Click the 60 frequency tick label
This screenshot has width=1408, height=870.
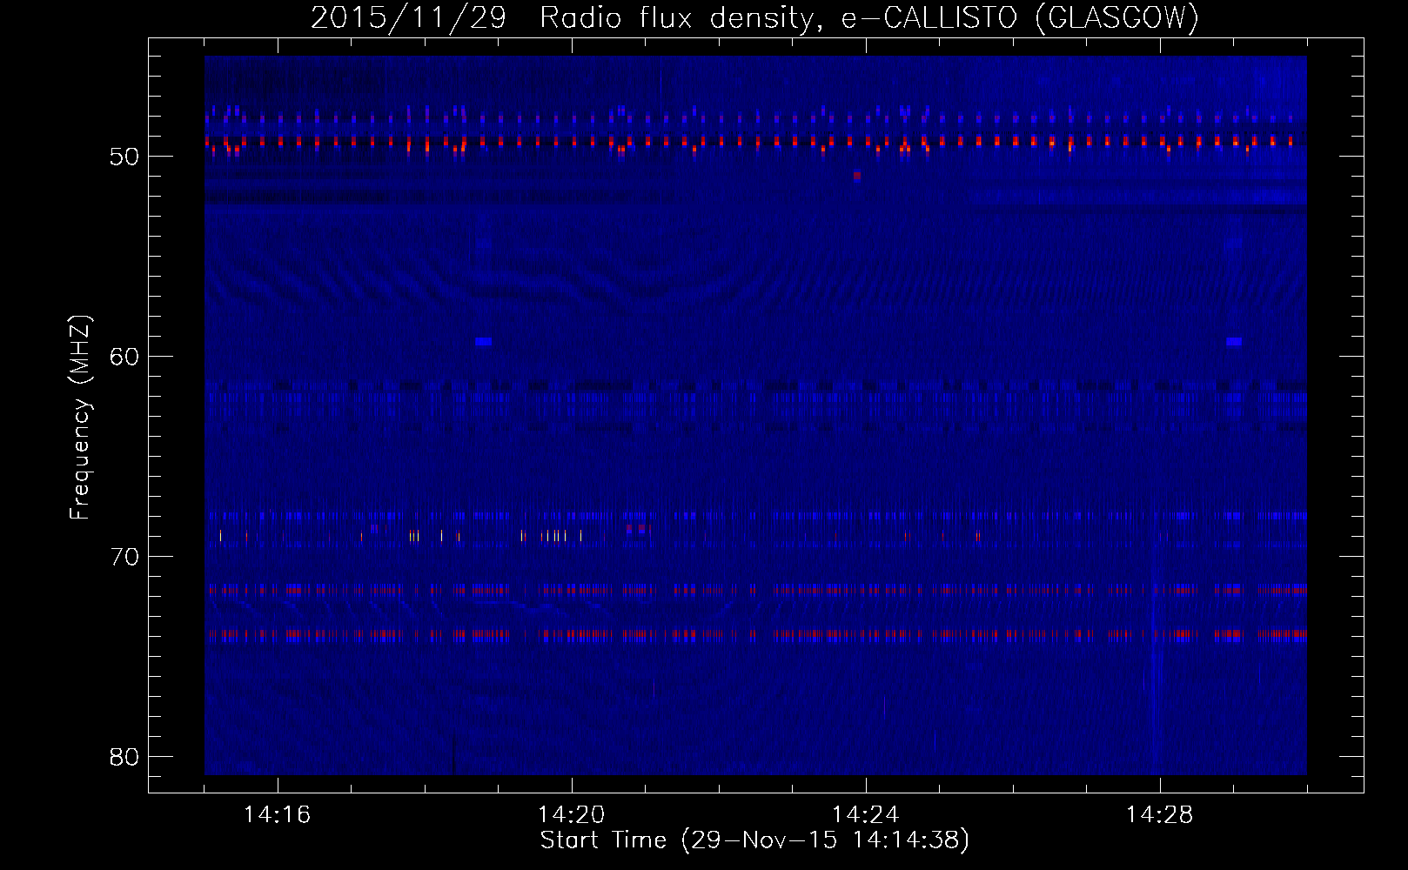(x=124, y=357)
